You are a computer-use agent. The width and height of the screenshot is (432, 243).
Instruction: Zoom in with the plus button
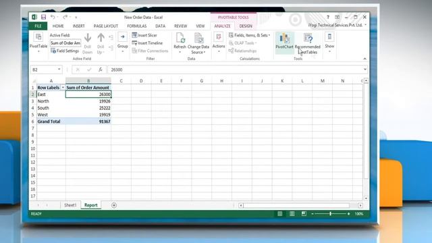pos(348,214)
